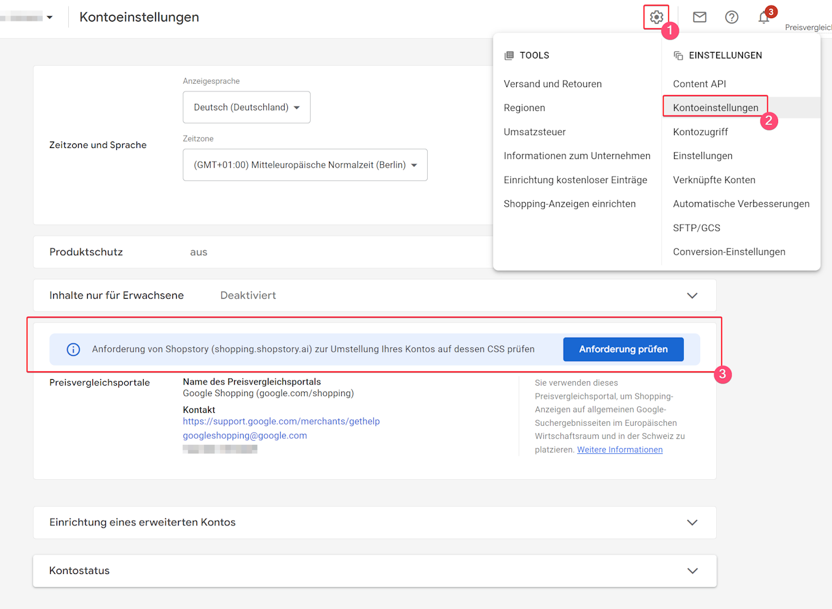This screenshot has width=832, height=609.
Task: Click the info icon in the Shopstory banner
Action: [73, 349]
